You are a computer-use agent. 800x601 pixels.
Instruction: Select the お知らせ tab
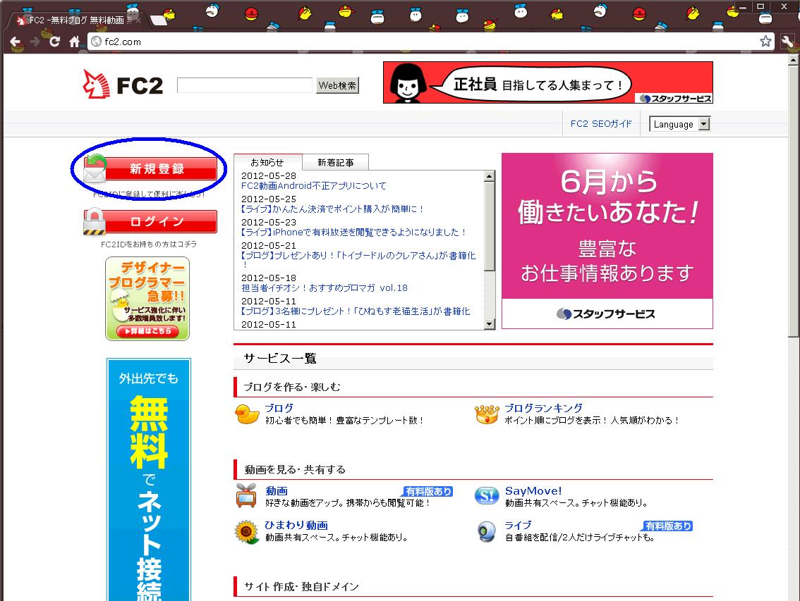pyautogui.click(x=267, y=162)
